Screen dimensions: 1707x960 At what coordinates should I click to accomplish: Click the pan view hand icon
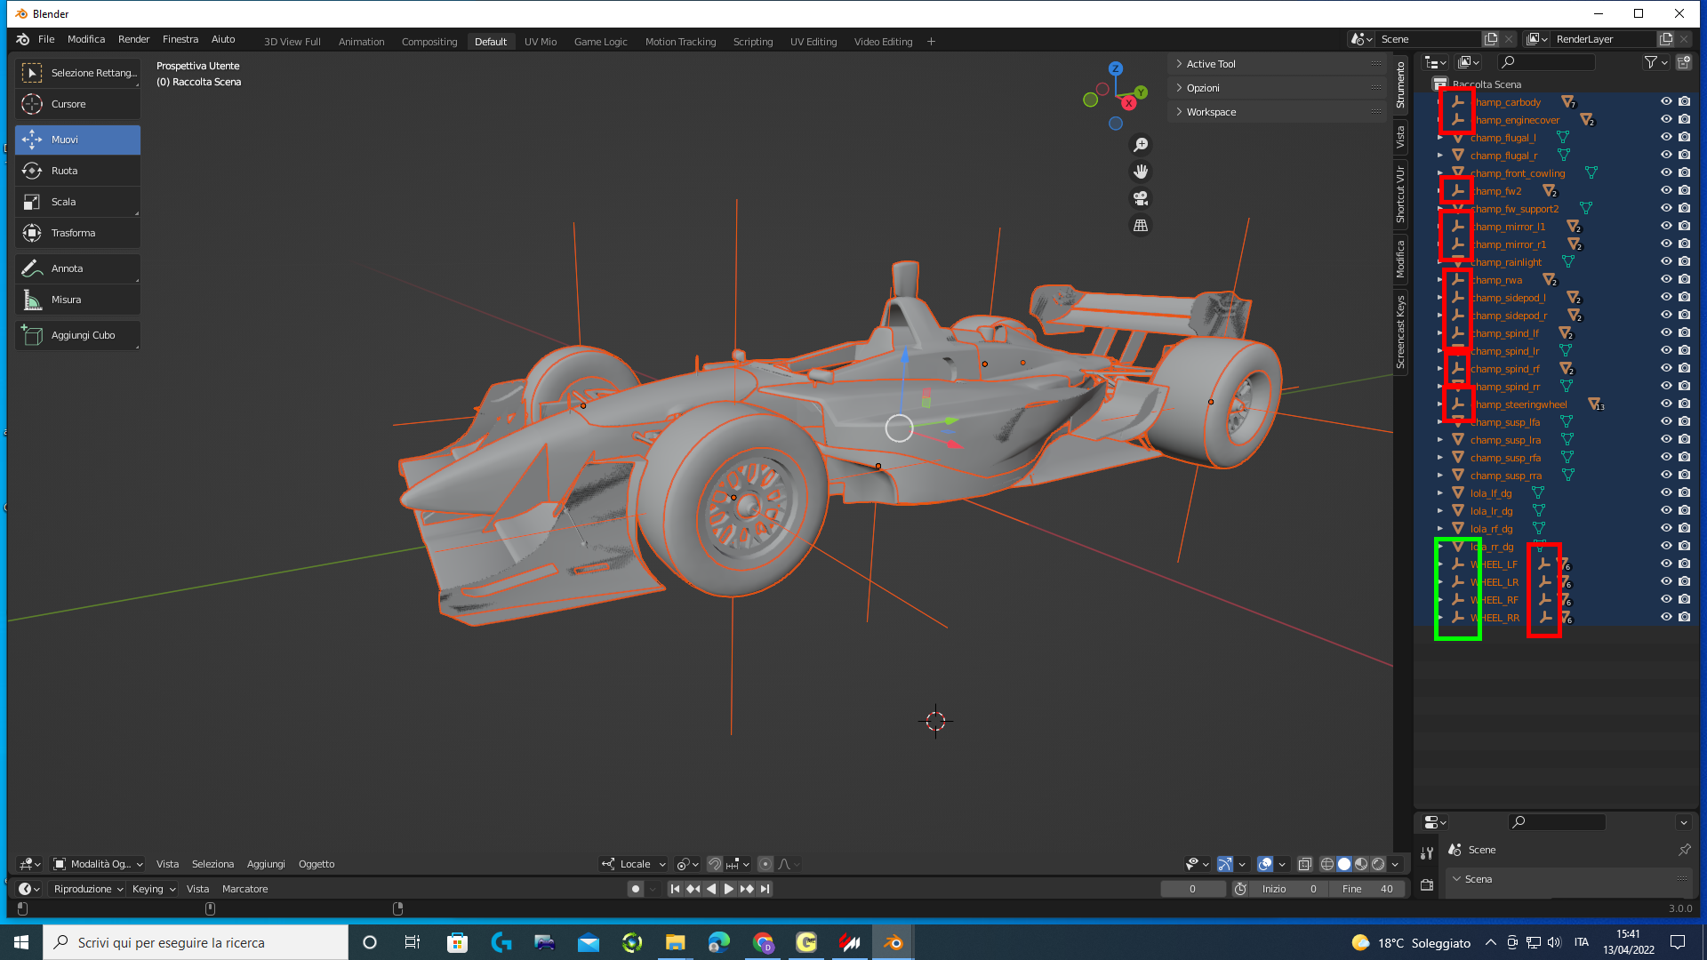click(1141, 172)
